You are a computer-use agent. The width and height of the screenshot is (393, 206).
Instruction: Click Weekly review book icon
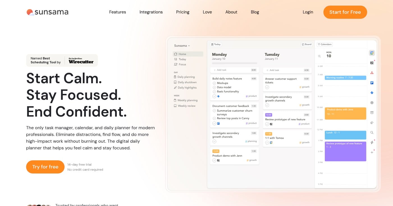point(175,106)
